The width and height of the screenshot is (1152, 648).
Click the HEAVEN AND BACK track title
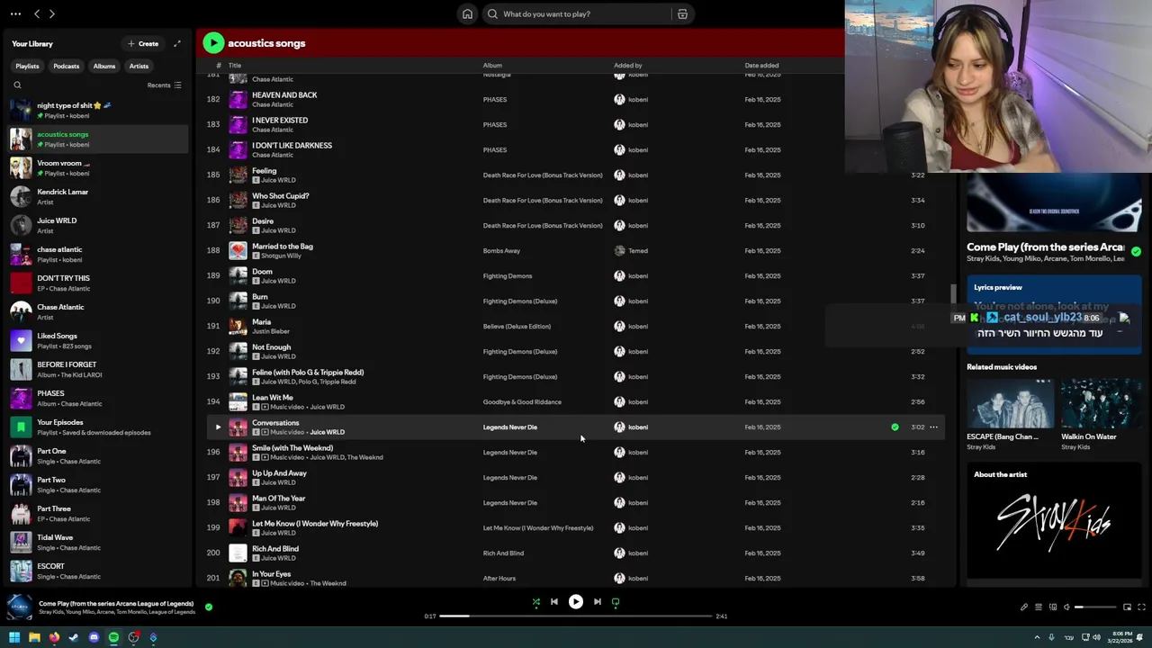284,94
